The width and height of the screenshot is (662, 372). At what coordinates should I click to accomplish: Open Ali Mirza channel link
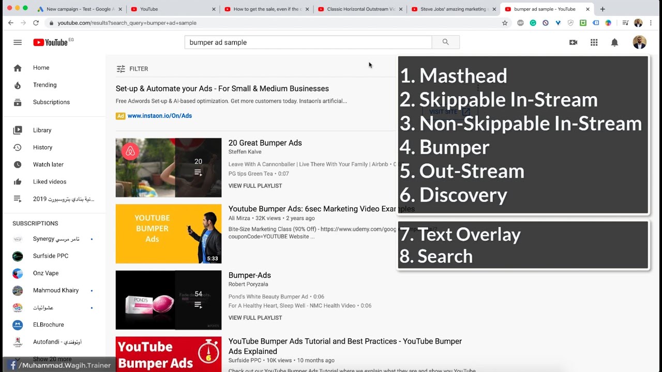240,218
